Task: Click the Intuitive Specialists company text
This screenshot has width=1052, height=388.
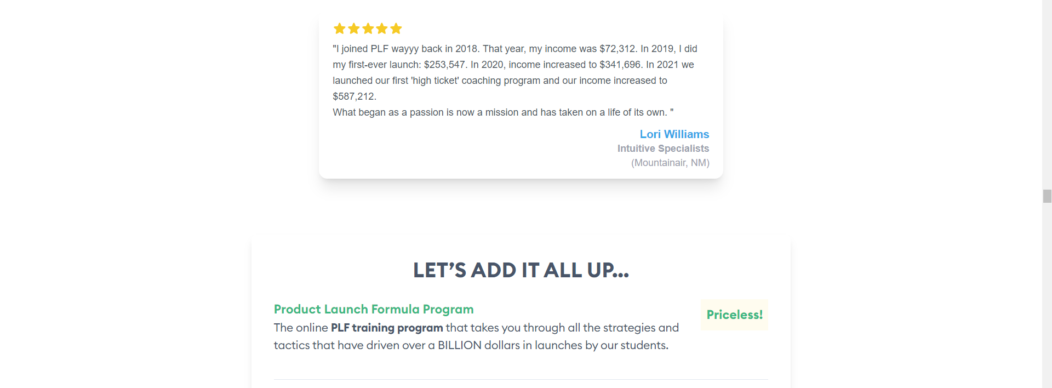Action: point(663,149)
